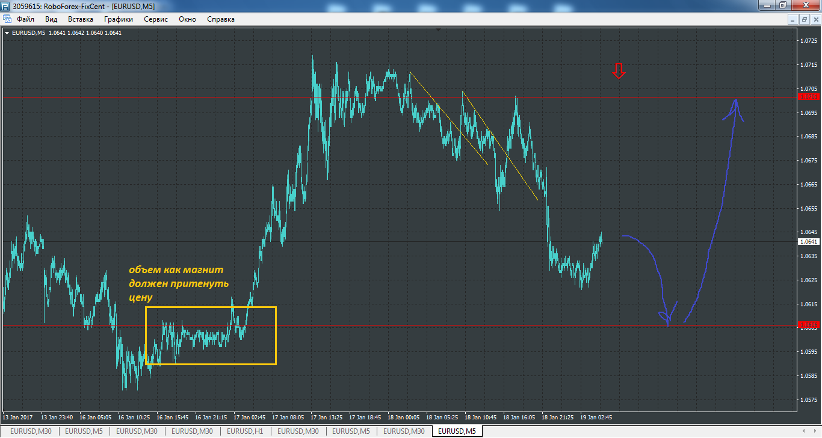The image size is (822, 438).
Task: Click the current price label 1.0641
Action: click(x=808, y=241)
